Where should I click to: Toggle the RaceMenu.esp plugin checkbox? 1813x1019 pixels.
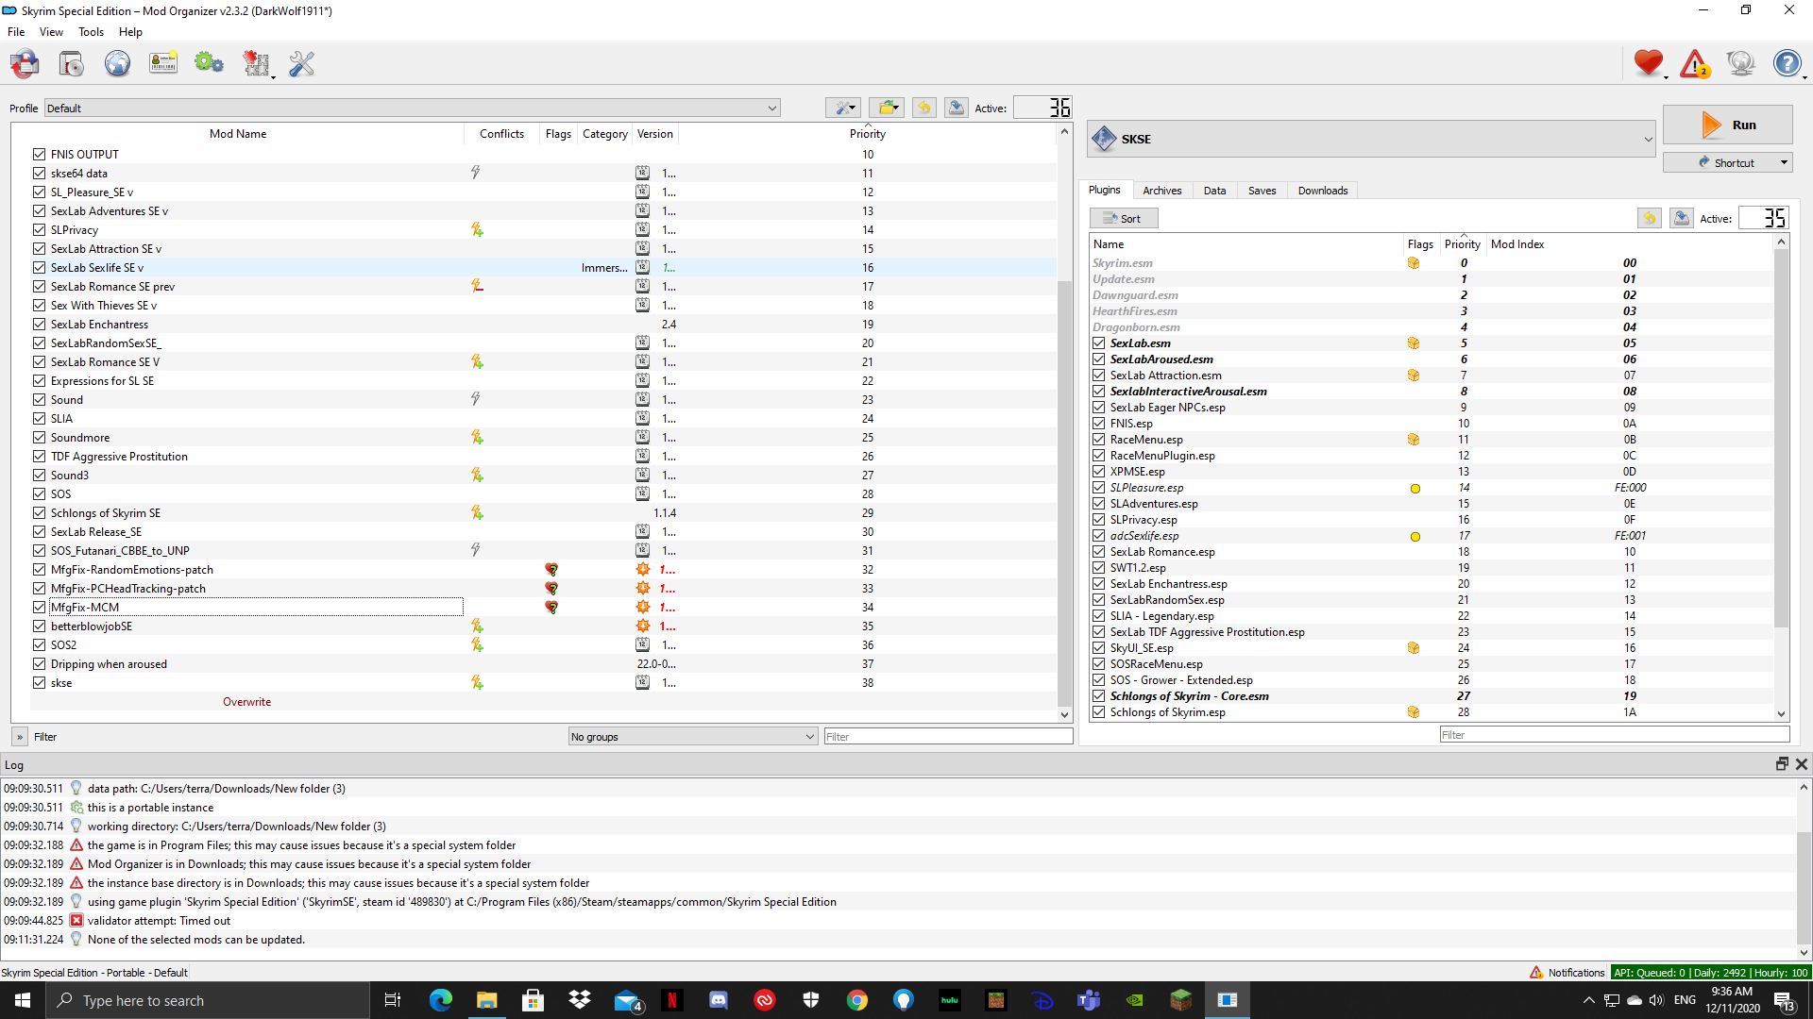[1099, 440]
